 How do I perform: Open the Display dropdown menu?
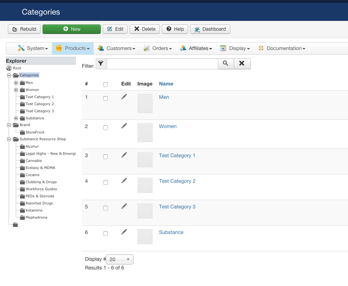[x=235, y=48]
